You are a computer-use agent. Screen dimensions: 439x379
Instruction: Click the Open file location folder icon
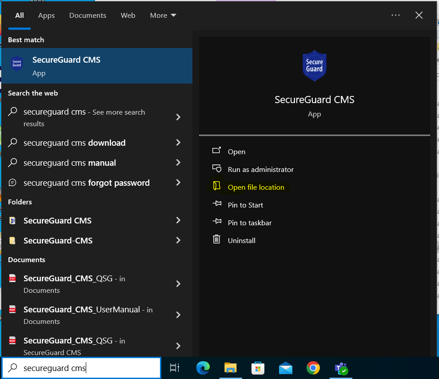point(216,187)
